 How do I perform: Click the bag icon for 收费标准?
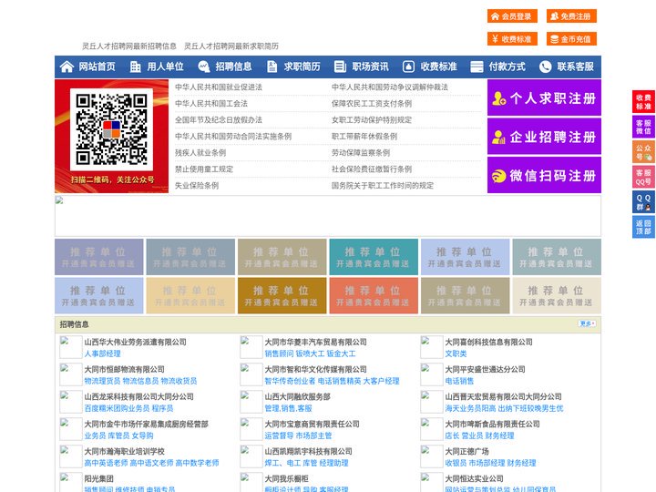click(x=408, y=67)
